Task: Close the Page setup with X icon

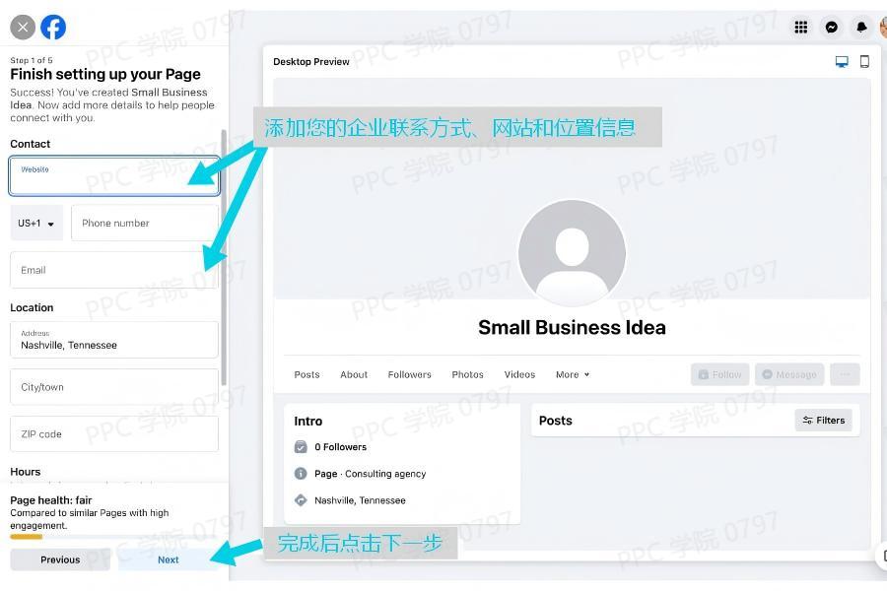Action: point(22,28)
